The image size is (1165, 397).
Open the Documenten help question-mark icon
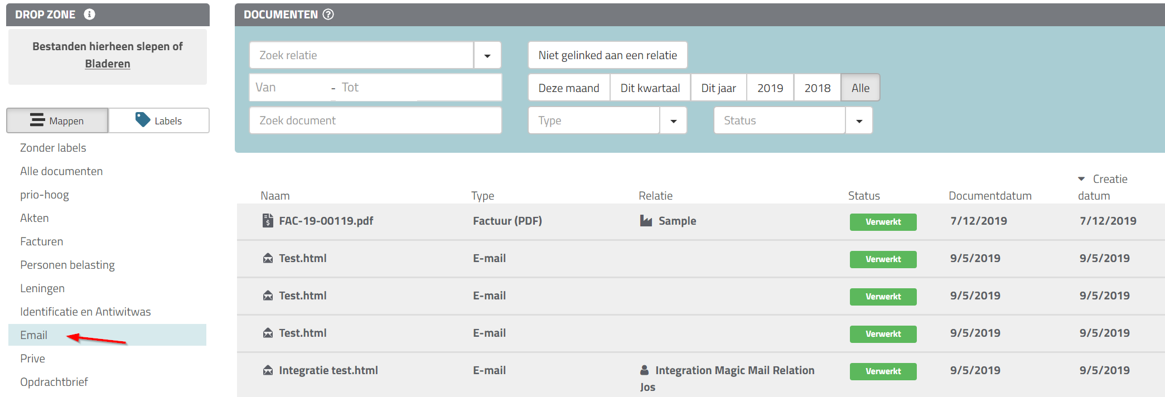[328, 14]
